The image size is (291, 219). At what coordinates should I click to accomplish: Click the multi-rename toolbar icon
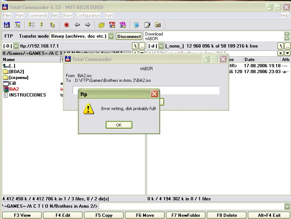click(158, 25)
